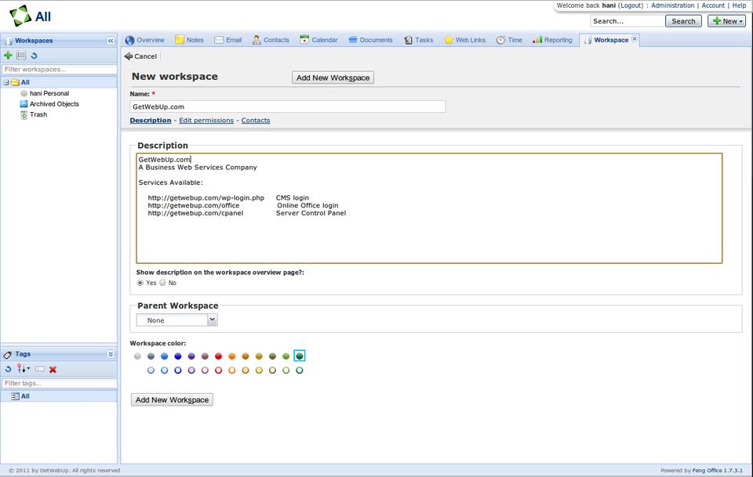Click the red X icon in Tags toolbar
The height and width of the screenshot is (477, 753).
click(x=53, y=369)
